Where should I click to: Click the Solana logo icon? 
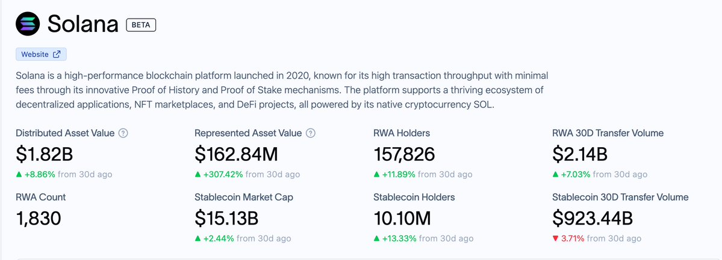[28, 24]
